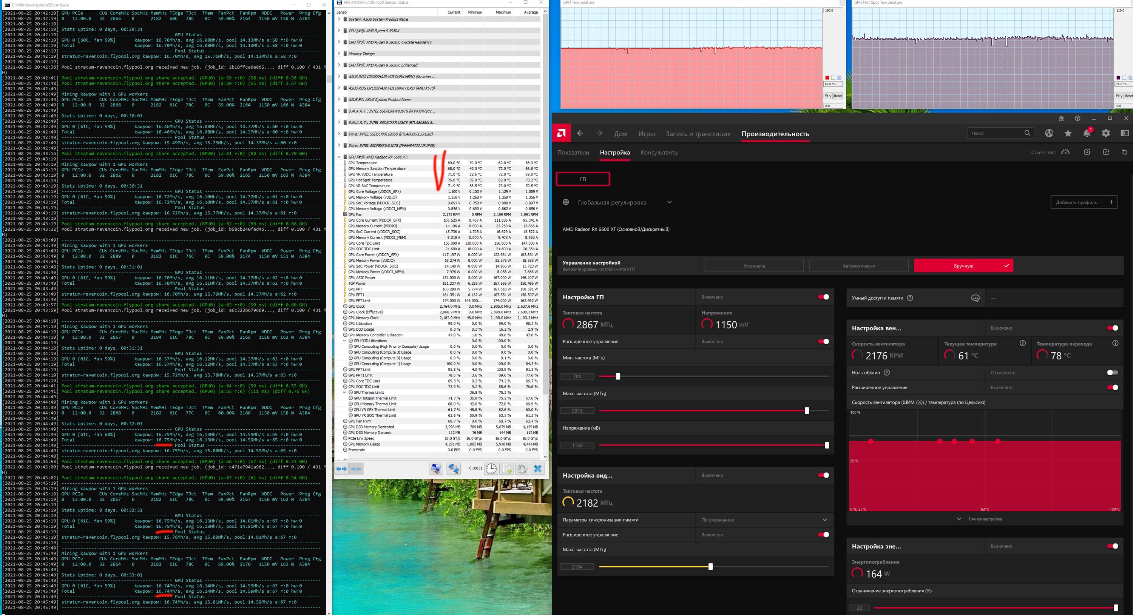Viewport: 1133px width, 615px height.
Task: Click HWiNFO log sensors icon
Action: point(507,469)
